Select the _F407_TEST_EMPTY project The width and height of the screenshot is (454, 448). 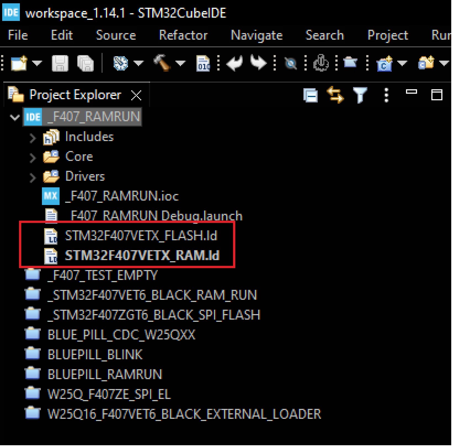pos(102,275)
